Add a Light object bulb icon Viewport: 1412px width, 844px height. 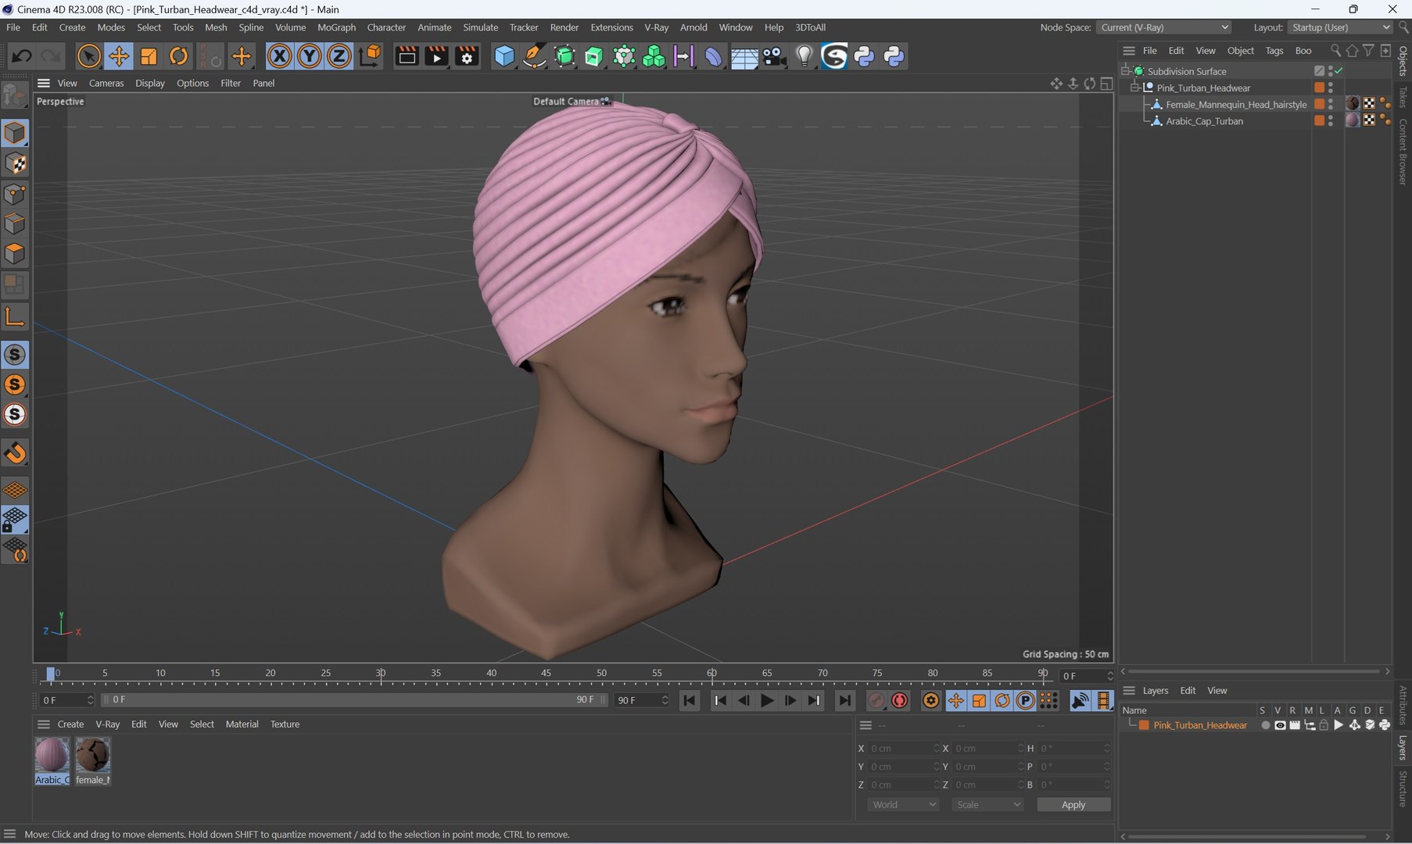(804, 56)
